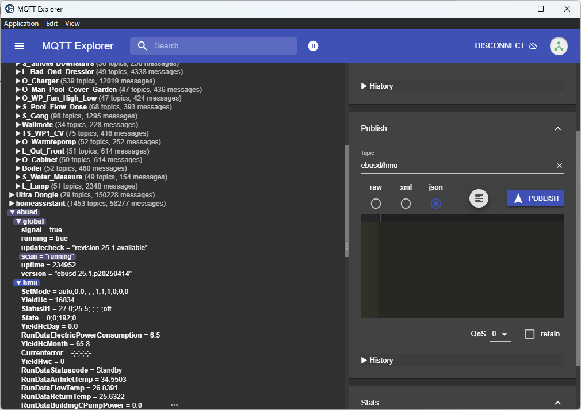
Task: Click the right panel vertical scrollbar
Action: [578, 247]
